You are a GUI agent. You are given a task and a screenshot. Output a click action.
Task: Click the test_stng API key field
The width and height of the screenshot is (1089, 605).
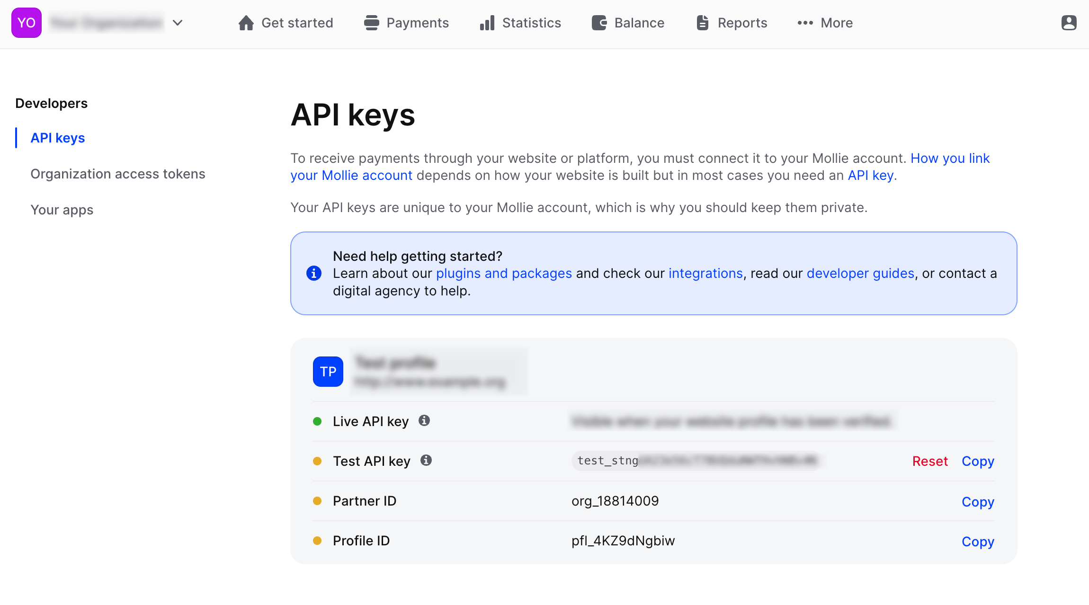[696, 461]
